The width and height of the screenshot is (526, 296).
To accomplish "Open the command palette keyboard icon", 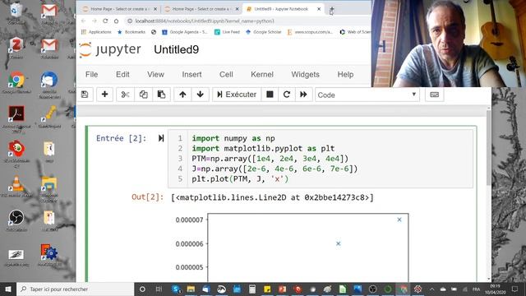I will tap(435, 95).
